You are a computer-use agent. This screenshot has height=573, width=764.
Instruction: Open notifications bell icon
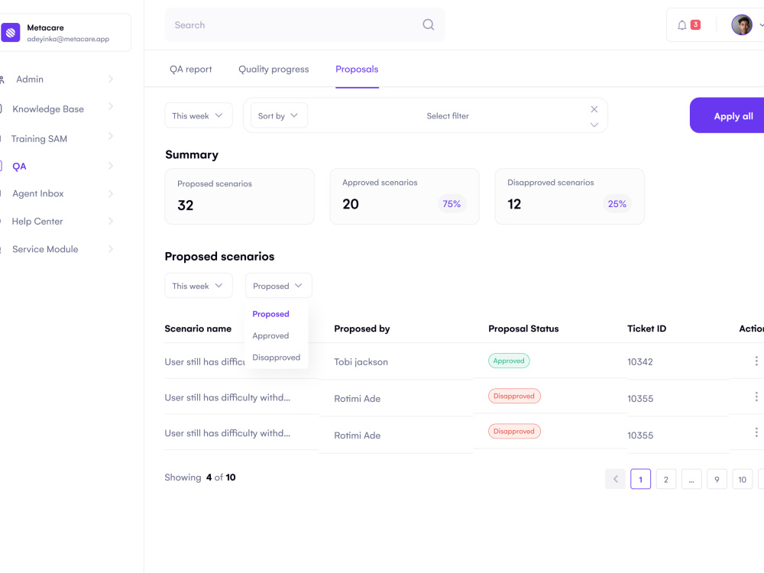coord(682,25)
